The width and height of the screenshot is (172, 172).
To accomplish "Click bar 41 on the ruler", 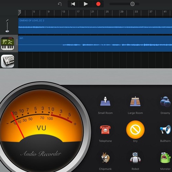I will (165, 12).
